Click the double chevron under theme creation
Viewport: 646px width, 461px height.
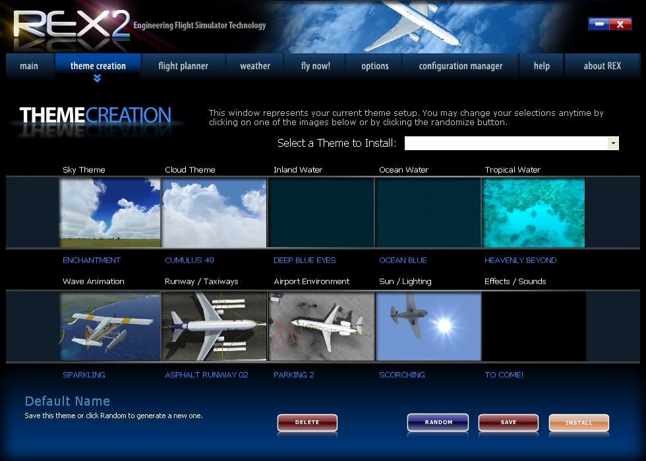98,78
